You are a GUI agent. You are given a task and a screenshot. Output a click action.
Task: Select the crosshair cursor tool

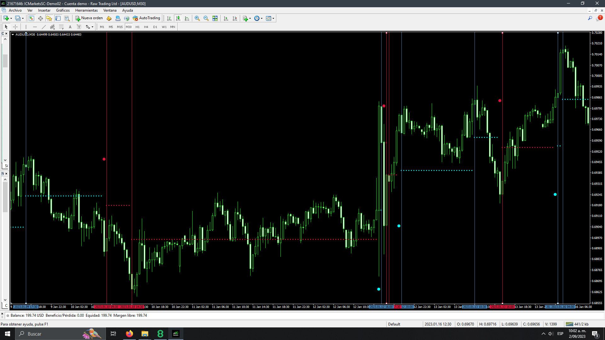point(15,27)
